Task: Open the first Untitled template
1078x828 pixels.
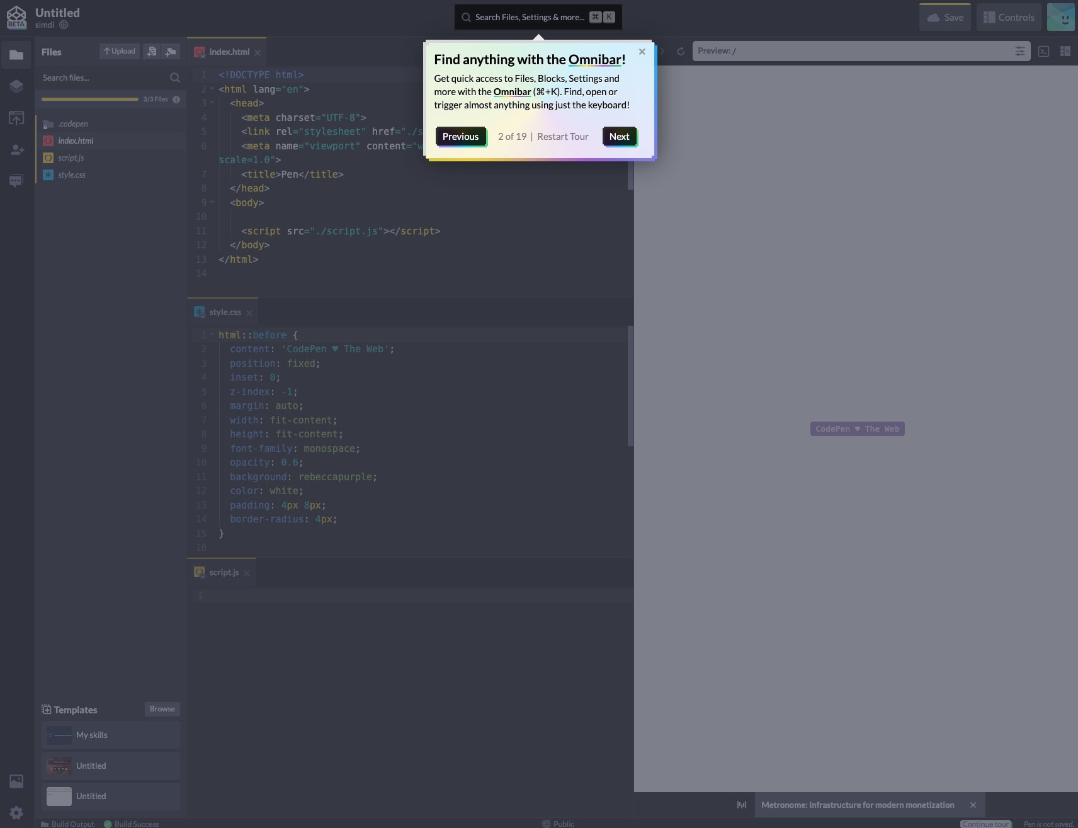Action: click(x=111, y=766)
